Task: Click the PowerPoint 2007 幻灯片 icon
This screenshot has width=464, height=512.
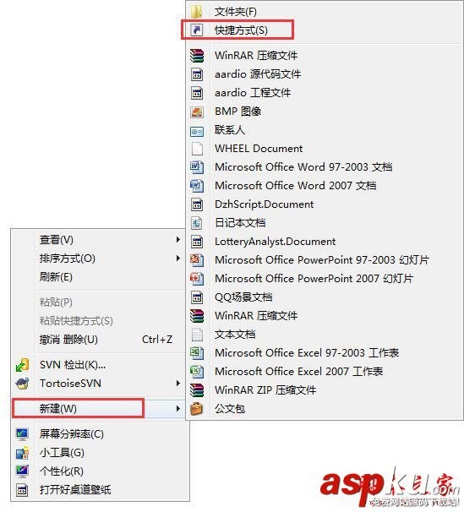Action: click(197, 279)
